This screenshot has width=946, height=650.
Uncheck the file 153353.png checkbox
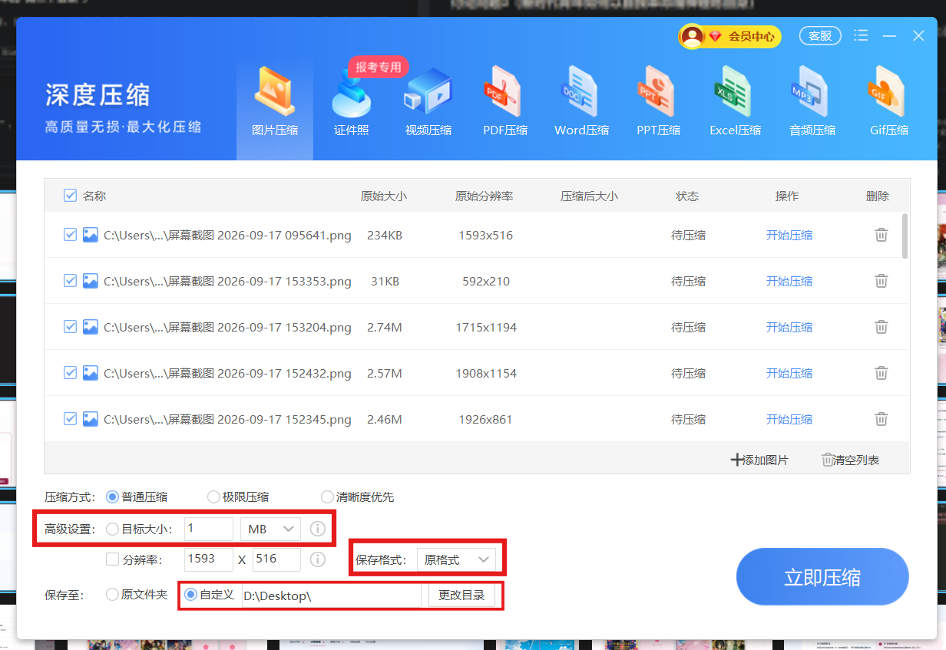(x=70, y=281)
